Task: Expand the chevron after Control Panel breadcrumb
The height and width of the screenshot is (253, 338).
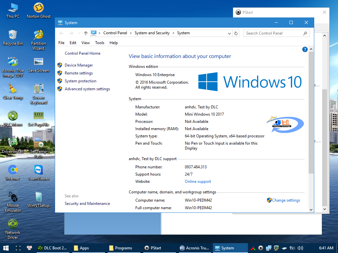Action: (131, 33)
